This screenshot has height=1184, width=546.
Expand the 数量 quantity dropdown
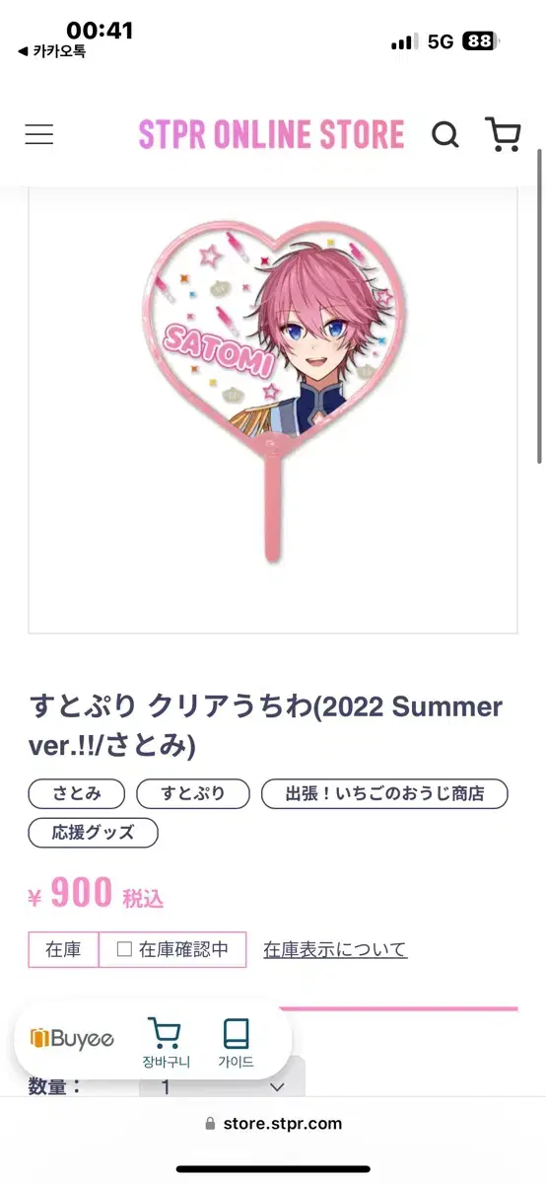tap(222, 1086)
